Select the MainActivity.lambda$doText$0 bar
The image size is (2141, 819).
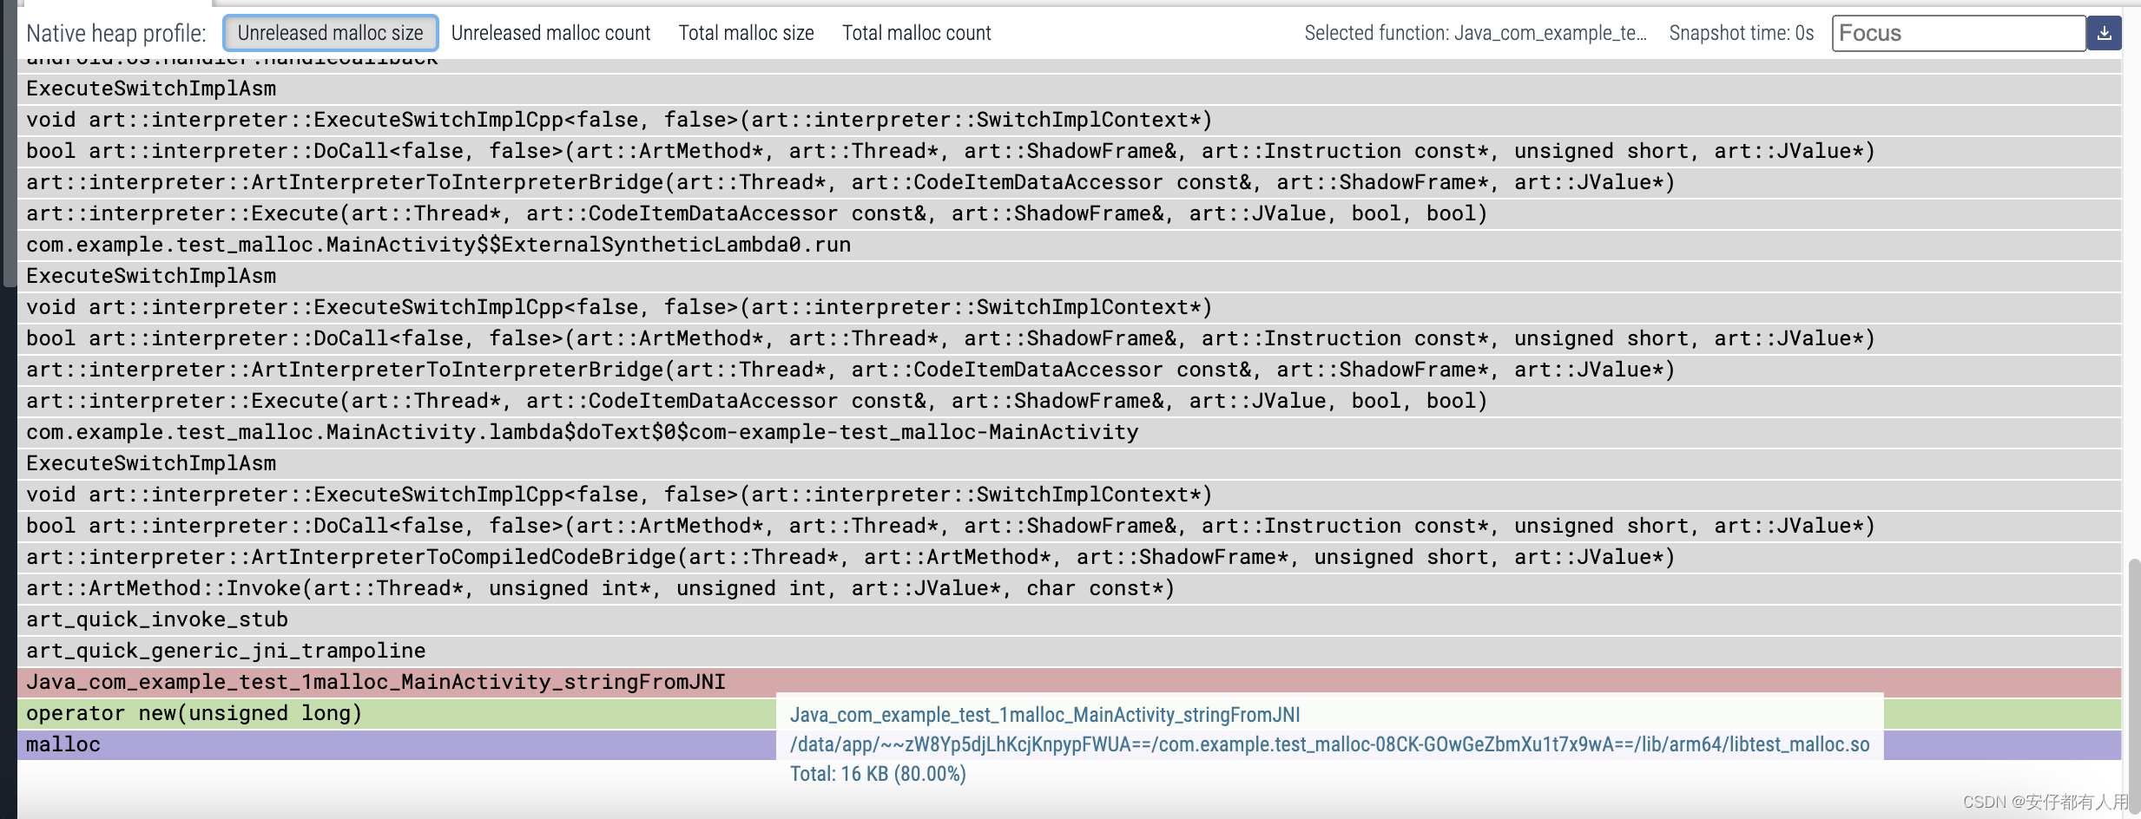pos(1069,432)
